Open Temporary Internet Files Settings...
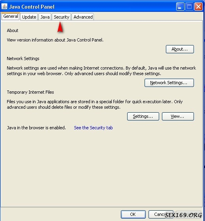Screen dimensions: 205x221 143,116
